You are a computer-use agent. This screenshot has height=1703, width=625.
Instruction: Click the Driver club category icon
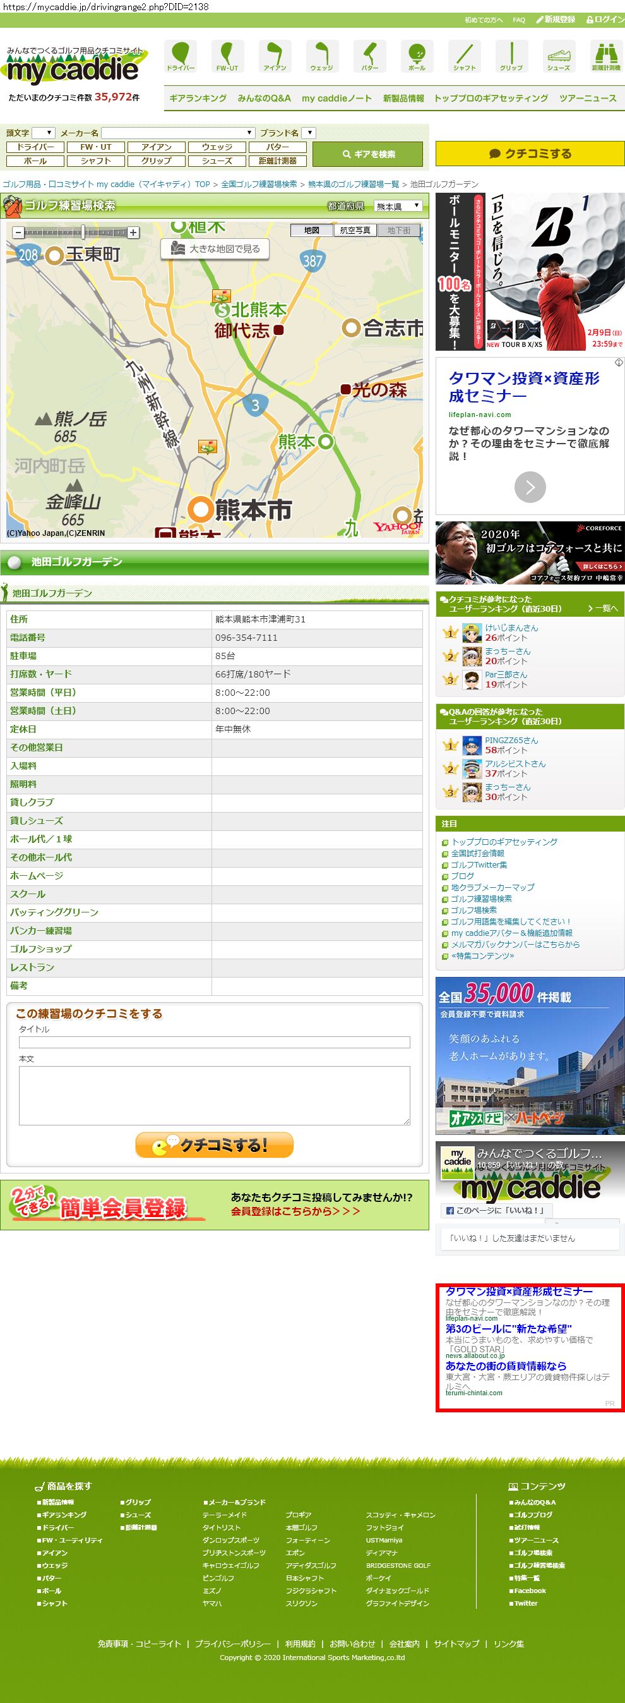[181, 56]
